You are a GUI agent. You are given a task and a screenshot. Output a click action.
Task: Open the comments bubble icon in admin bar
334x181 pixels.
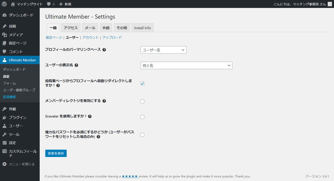coord(49,4)
